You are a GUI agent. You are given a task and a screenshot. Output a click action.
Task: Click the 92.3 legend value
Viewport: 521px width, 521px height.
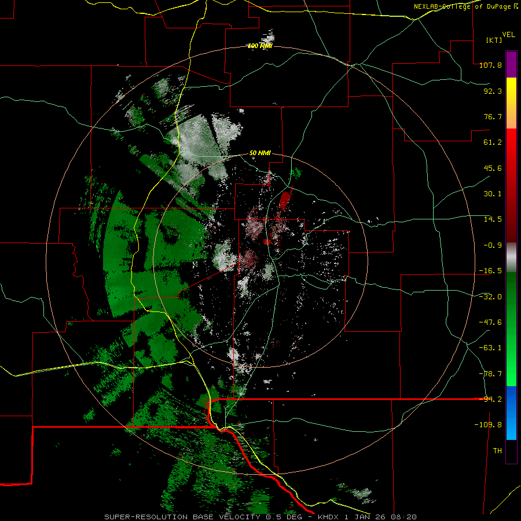[493, 91]
